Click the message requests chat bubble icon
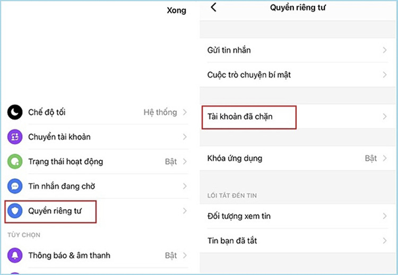The height and width of the screenshot is (275, 398). pyautogui.click(x=15, y=186)
